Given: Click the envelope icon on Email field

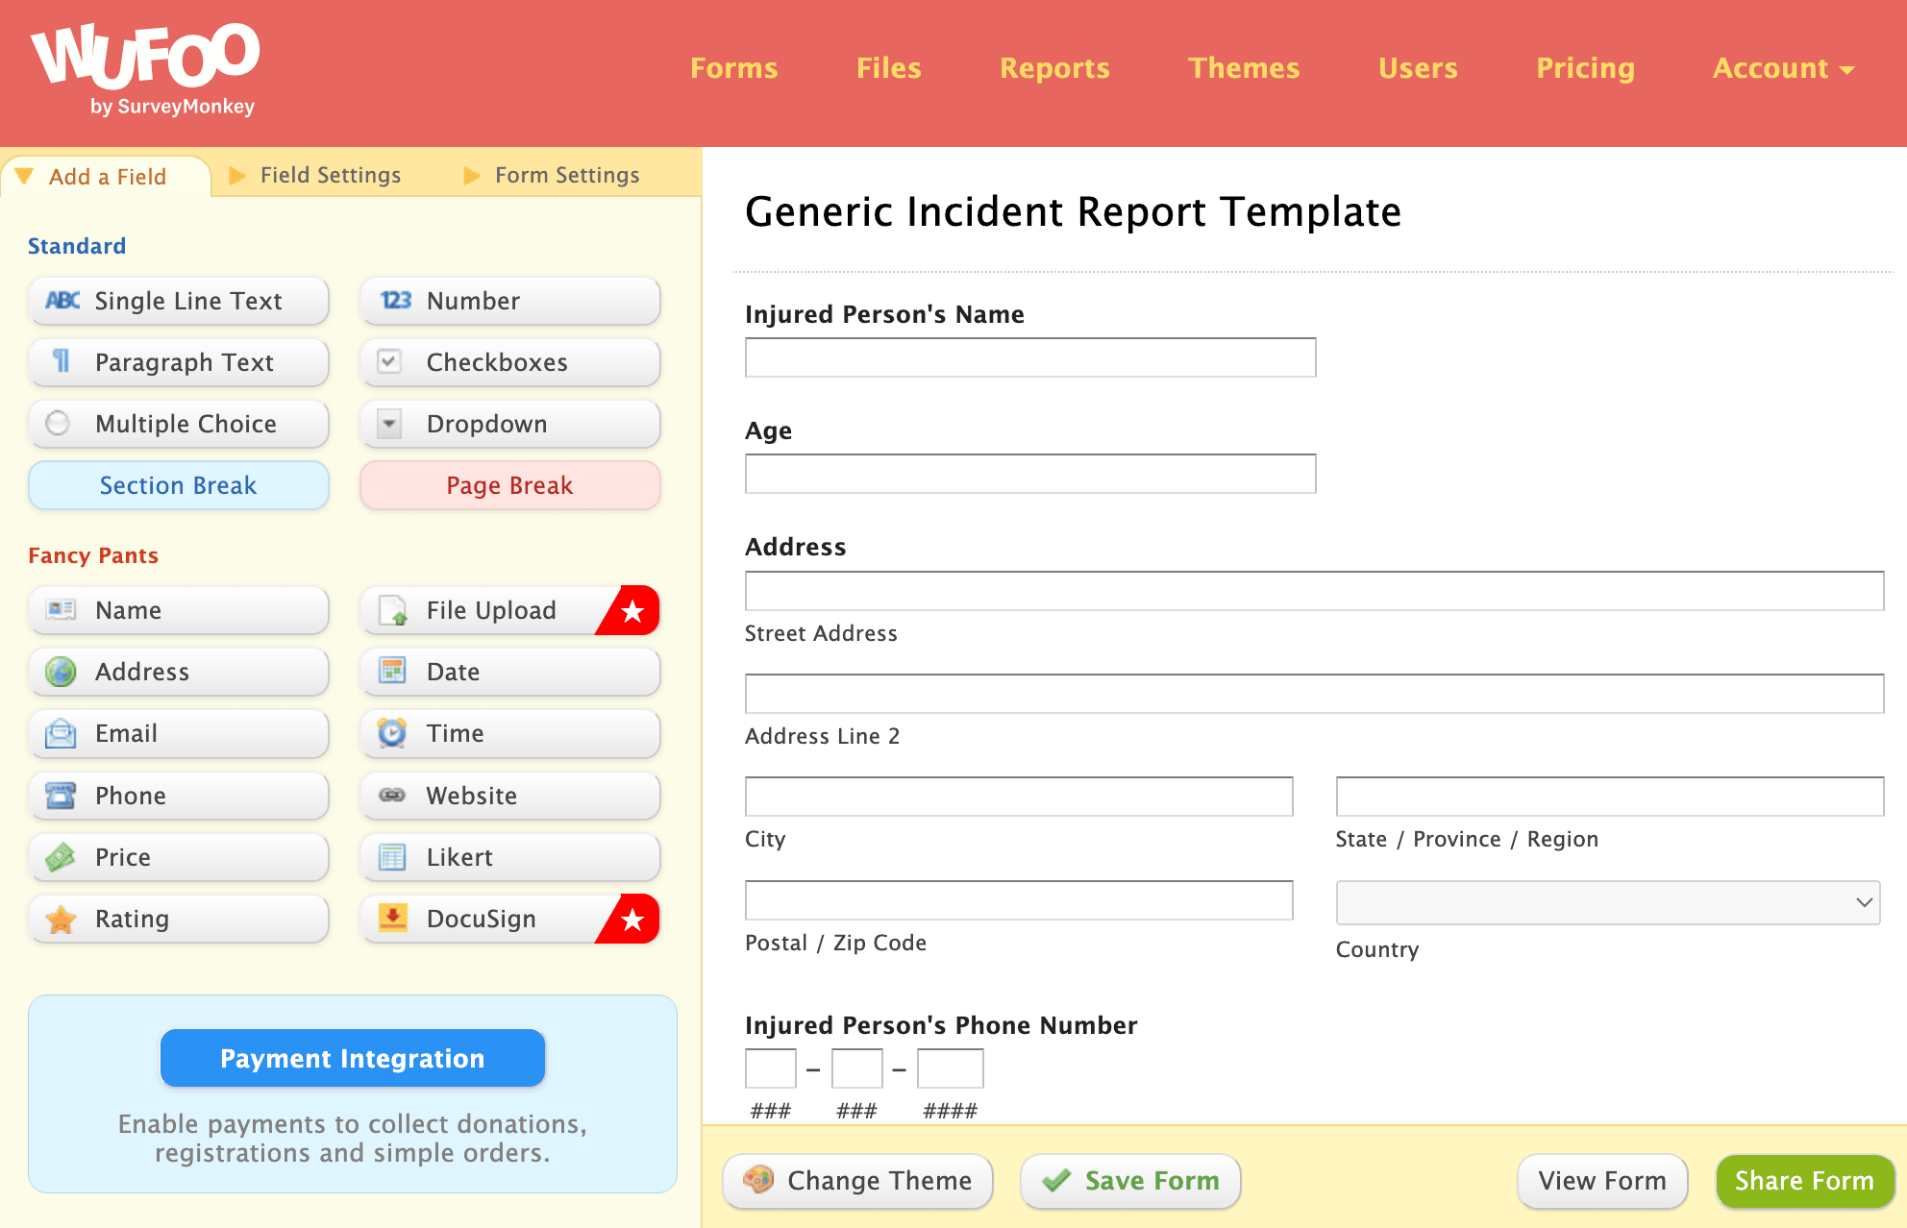Looking at the screenshot, I should (x=61, y=733).
